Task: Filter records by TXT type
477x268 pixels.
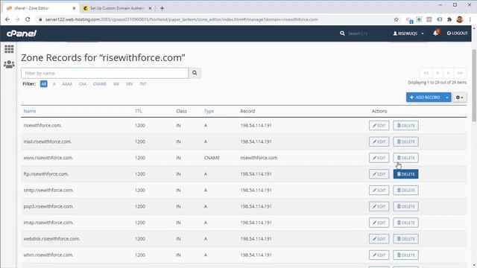Action: click(143, 84)
